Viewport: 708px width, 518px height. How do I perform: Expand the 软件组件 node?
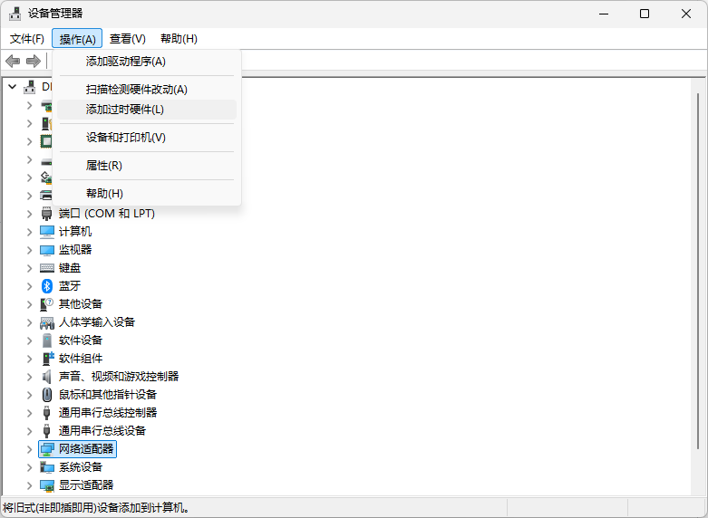tap(29, 359)
